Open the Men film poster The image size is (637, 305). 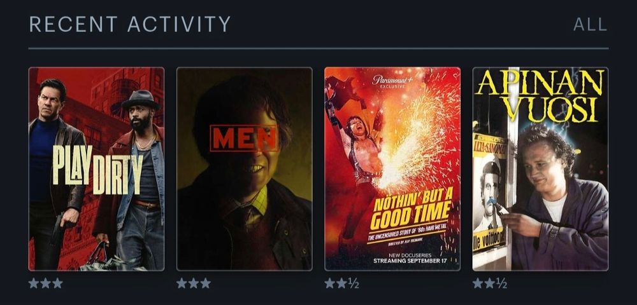[244, 169]
